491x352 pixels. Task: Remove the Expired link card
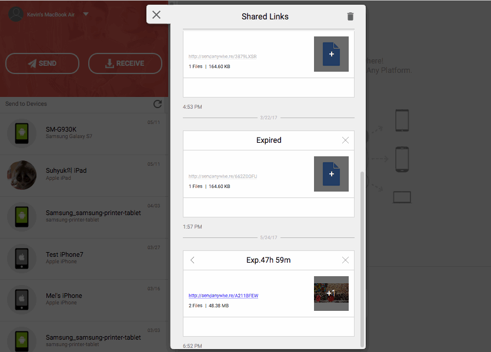345,140
